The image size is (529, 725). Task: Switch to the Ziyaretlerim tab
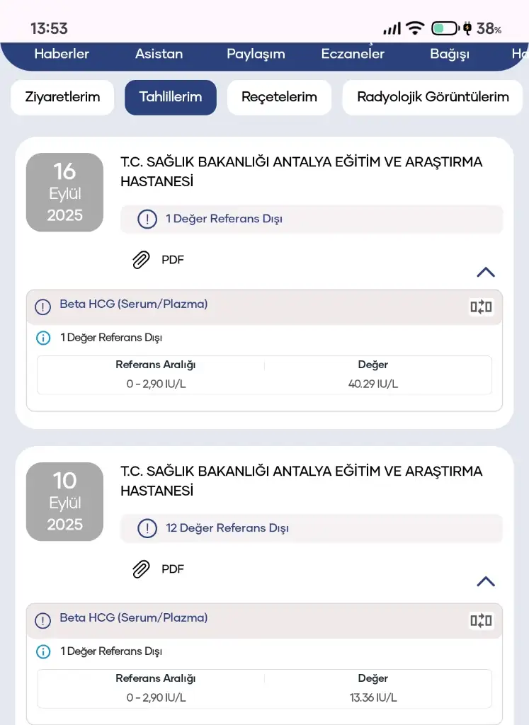(x=62, y=97)
